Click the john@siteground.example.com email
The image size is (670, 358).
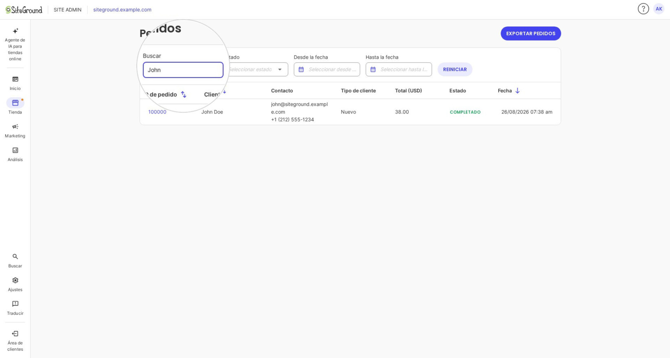click(299, 108)
